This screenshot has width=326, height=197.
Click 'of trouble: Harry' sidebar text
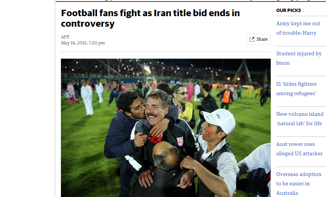296,33
